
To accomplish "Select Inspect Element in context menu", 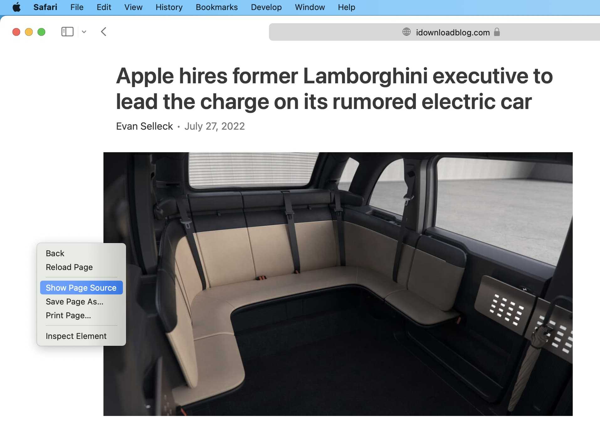I will click(x=76, y=336).
